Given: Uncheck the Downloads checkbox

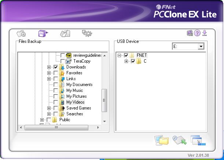Looking at the screenshot, I should click(x=56, y=67).
